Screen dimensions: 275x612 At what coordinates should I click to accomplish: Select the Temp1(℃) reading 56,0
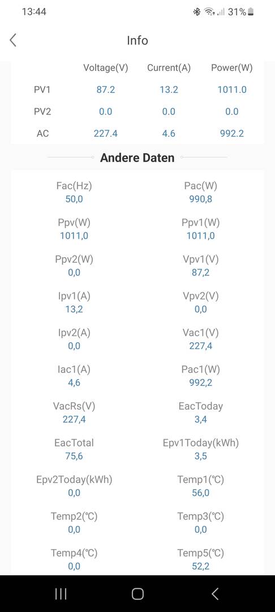pos(201,492)
